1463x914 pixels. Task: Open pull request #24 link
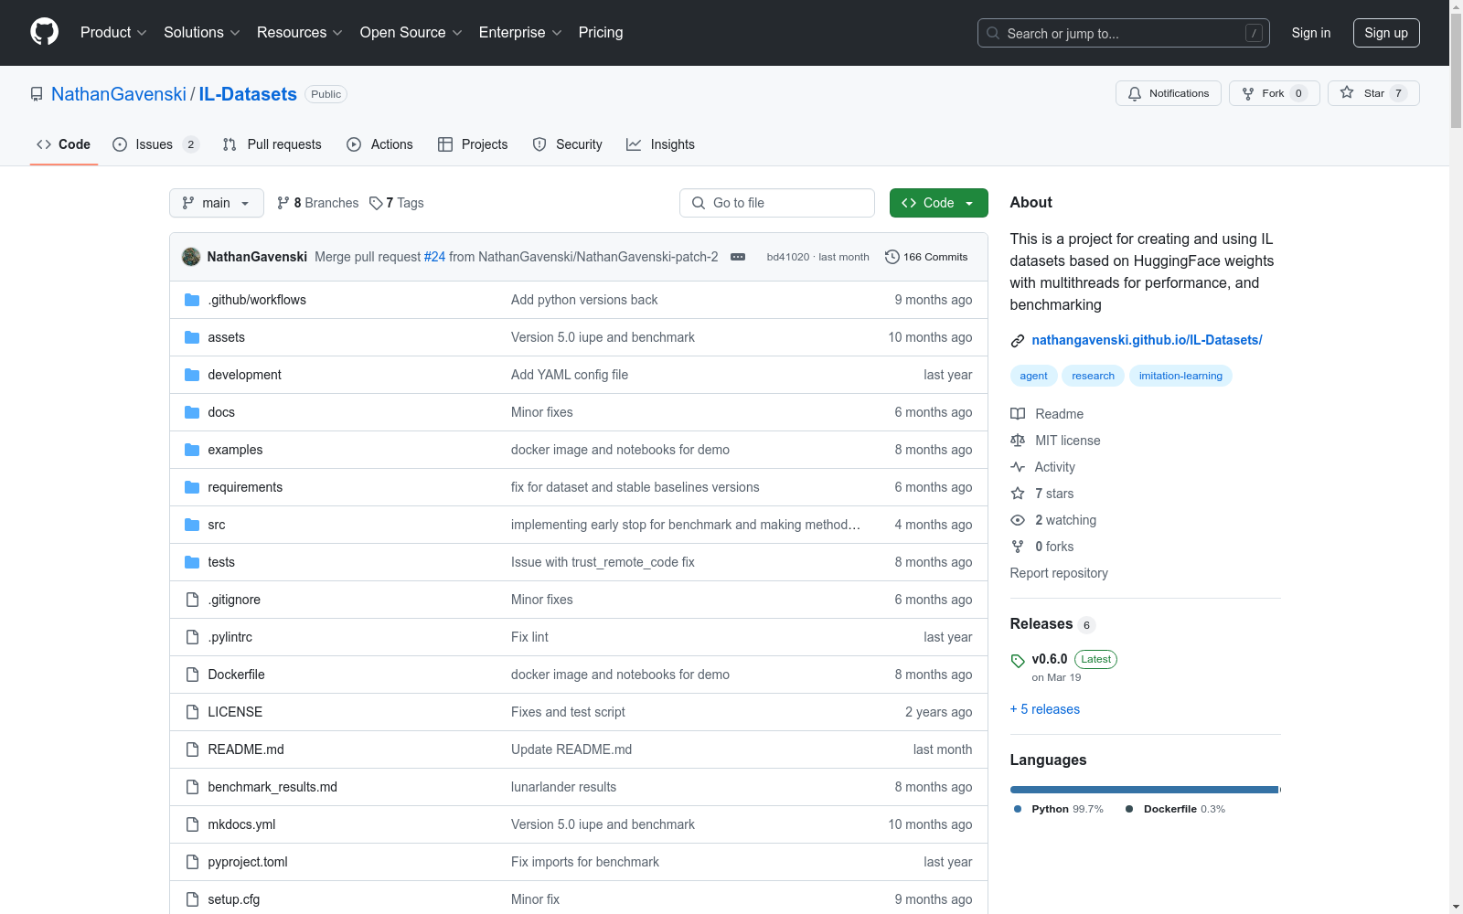click(434, 257)
